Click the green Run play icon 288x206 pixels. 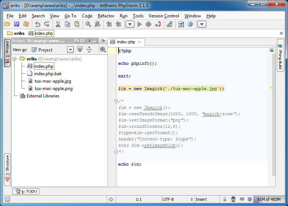[x=140, y=24]
